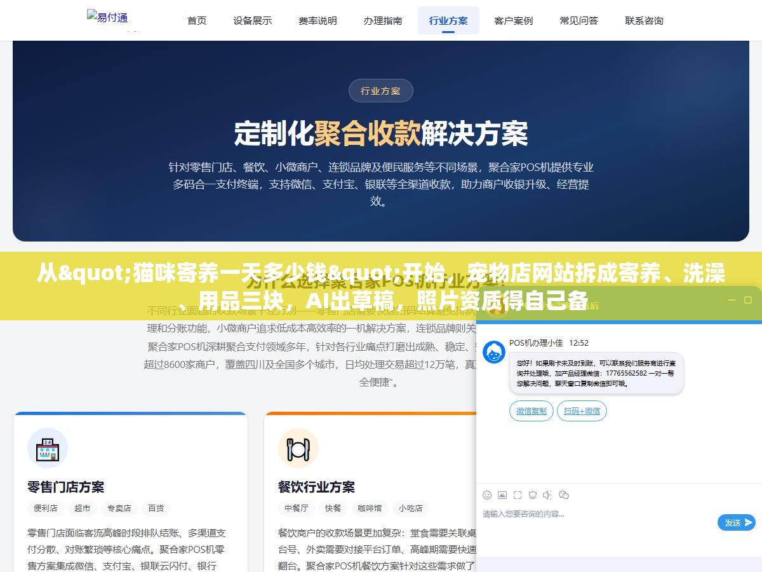Click the 中餐厅 tag
The image size is (762, 572).
pos(297,508)
